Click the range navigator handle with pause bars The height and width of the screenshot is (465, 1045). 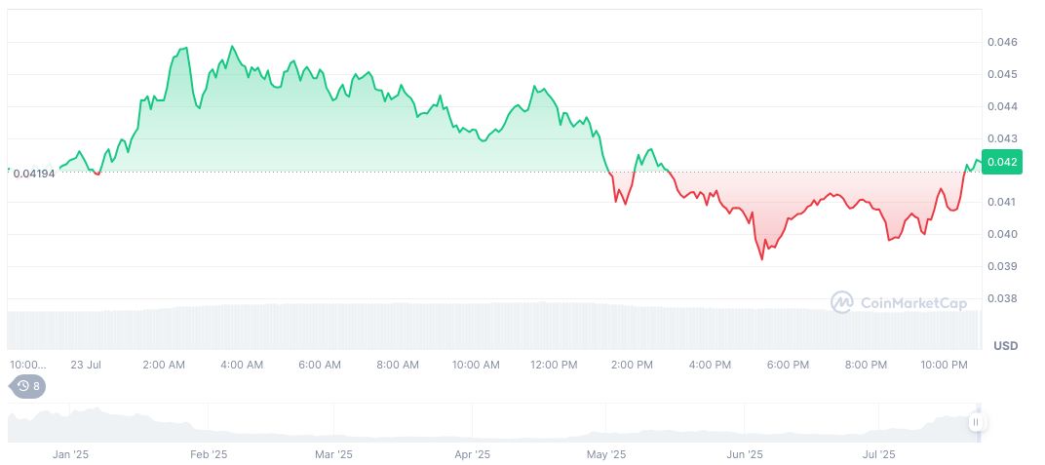(977, 422)
